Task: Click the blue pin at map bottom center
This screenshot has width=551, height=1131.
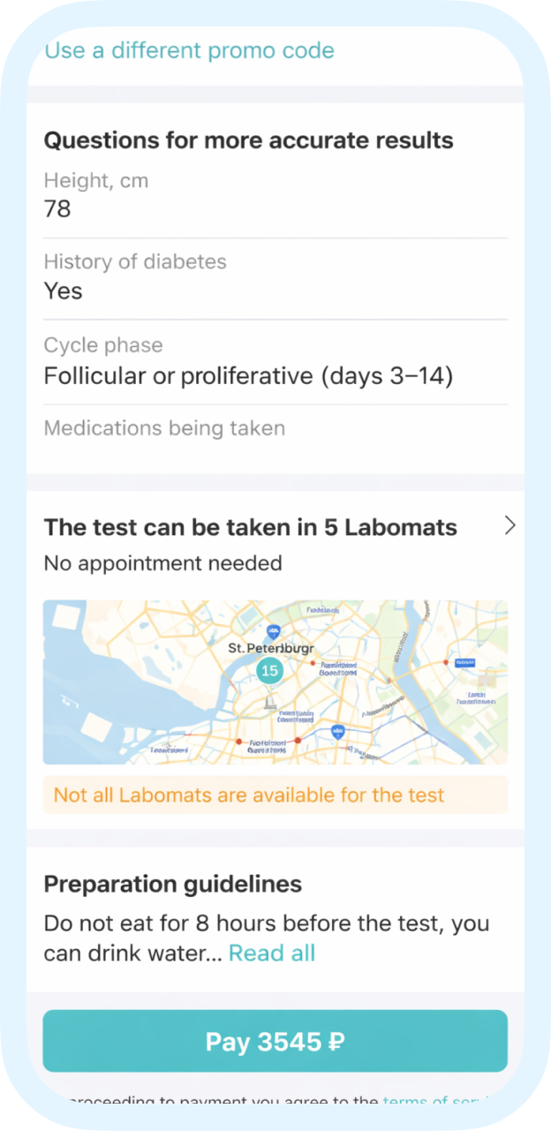Action: point(336,732)
